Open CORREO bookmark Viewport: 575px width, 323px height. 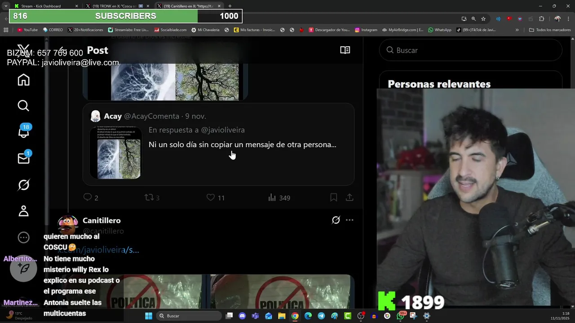tap(53, 30)
